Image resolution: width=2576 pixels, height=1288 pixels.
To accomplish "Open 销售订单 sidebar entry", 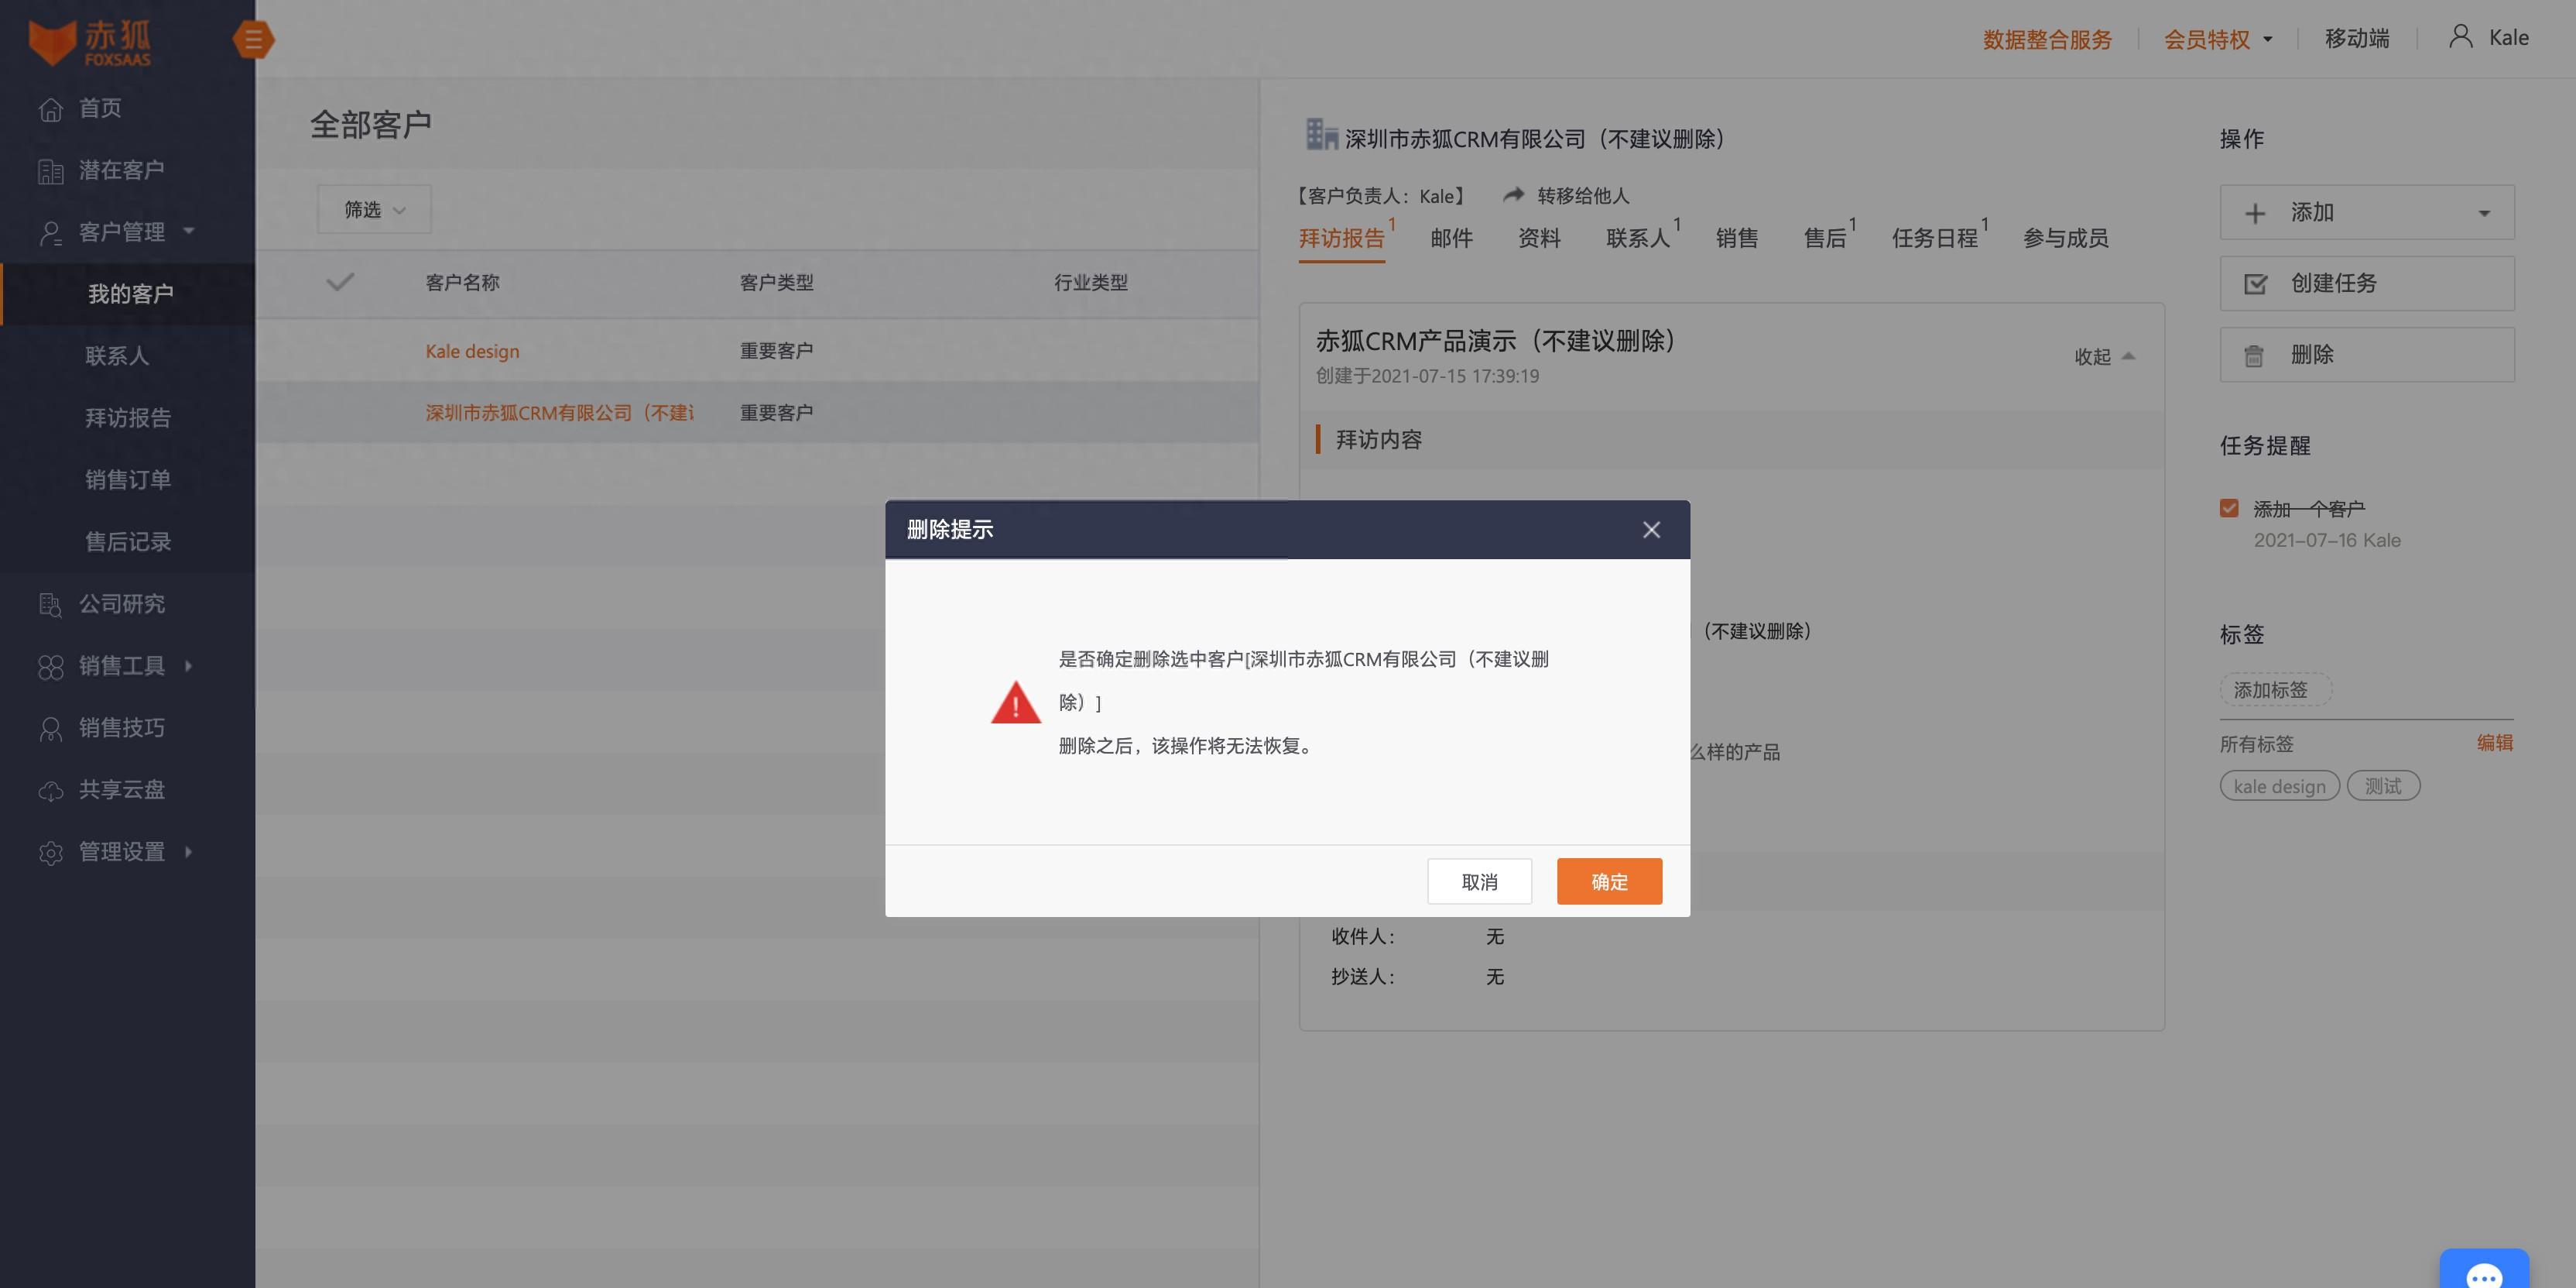I will [x=128, y=479].
